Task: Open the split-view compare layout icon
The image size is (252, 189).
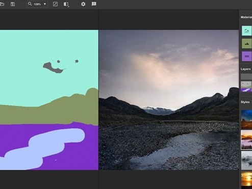Action: point(66,4)
